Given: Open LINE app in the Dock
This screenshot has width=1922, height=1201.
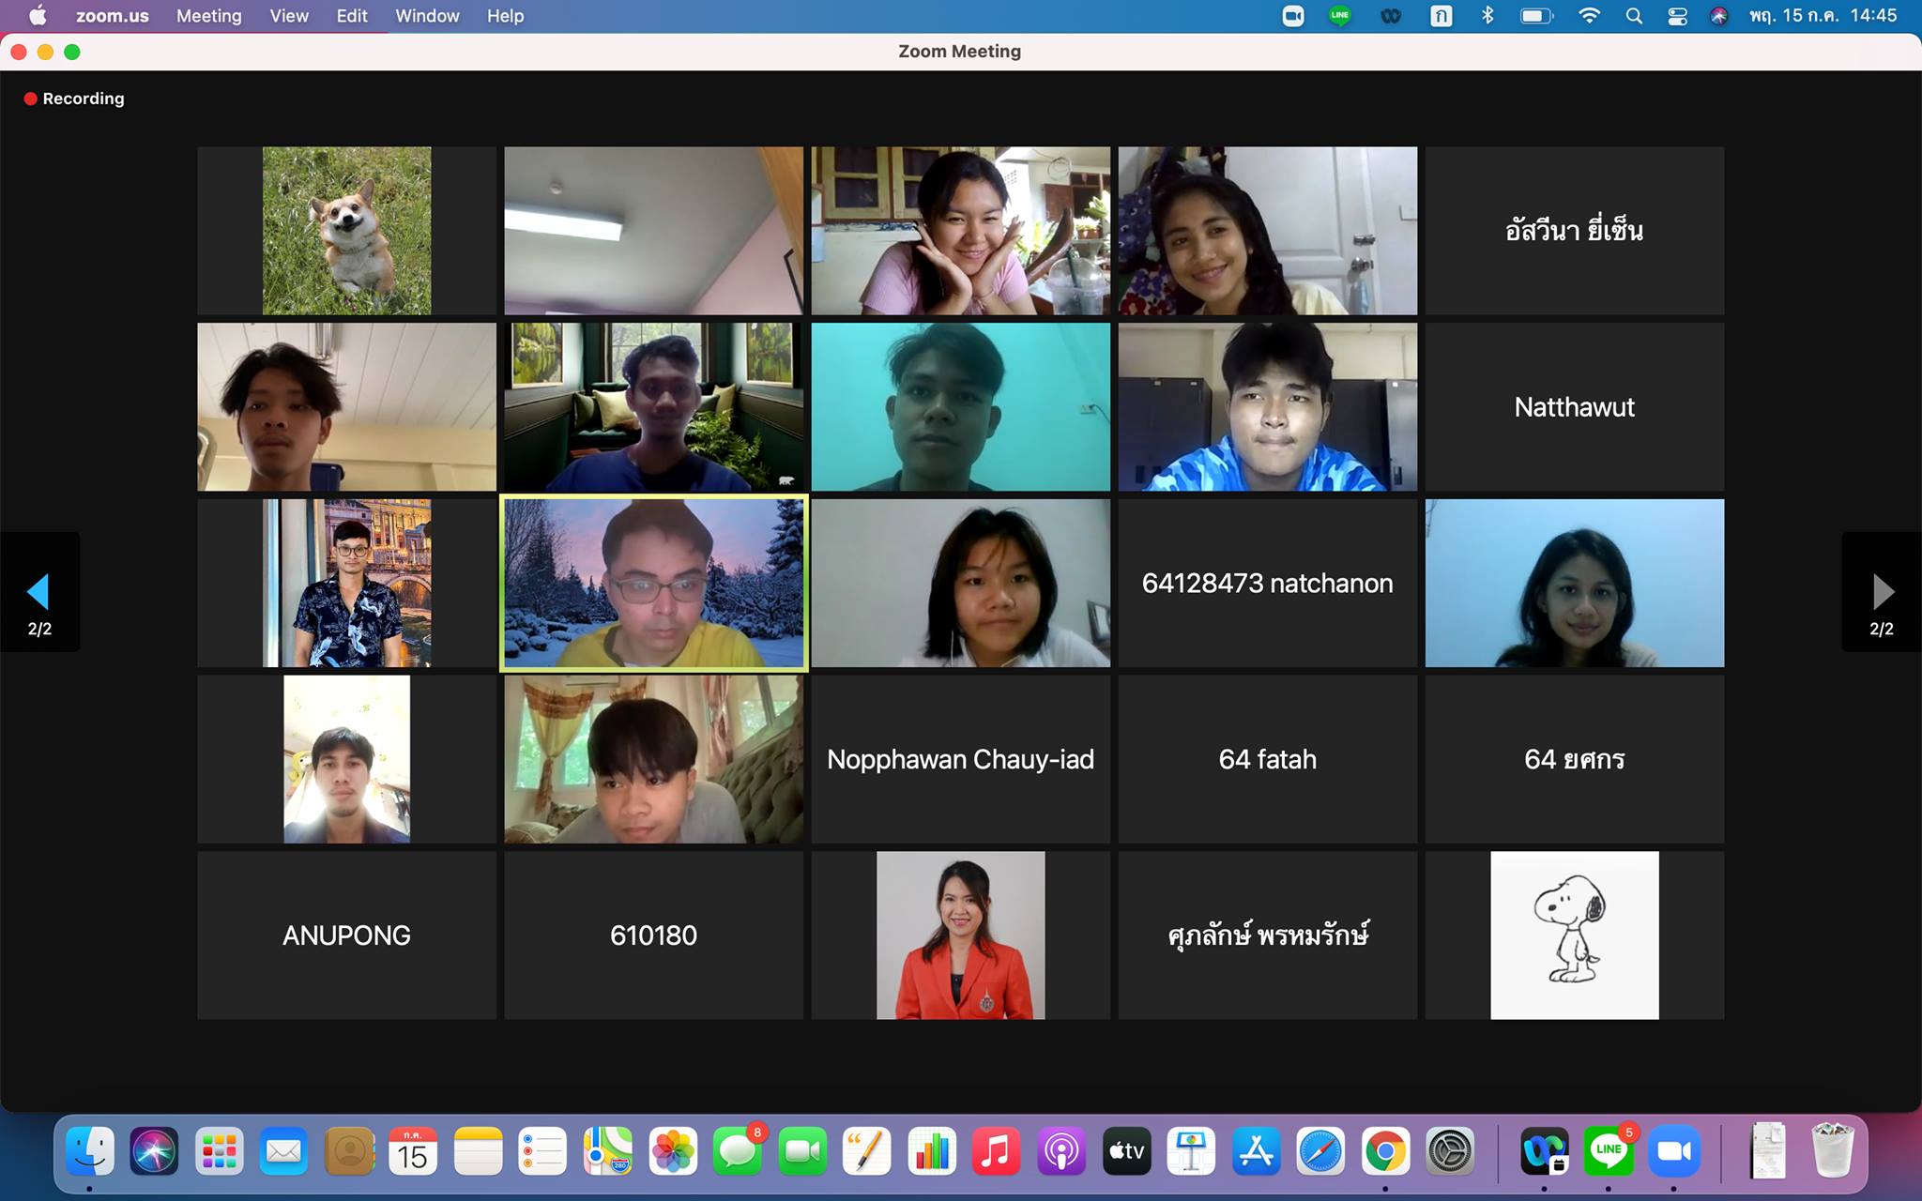Looking at the screenshot, I should click(1609, 1151).
